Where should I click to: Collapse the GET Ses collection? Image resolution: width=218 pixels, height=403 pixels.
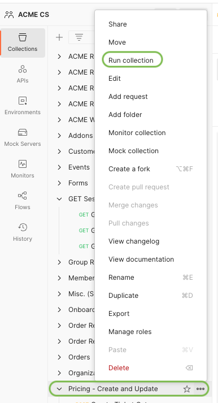click(x=59, y=199)
